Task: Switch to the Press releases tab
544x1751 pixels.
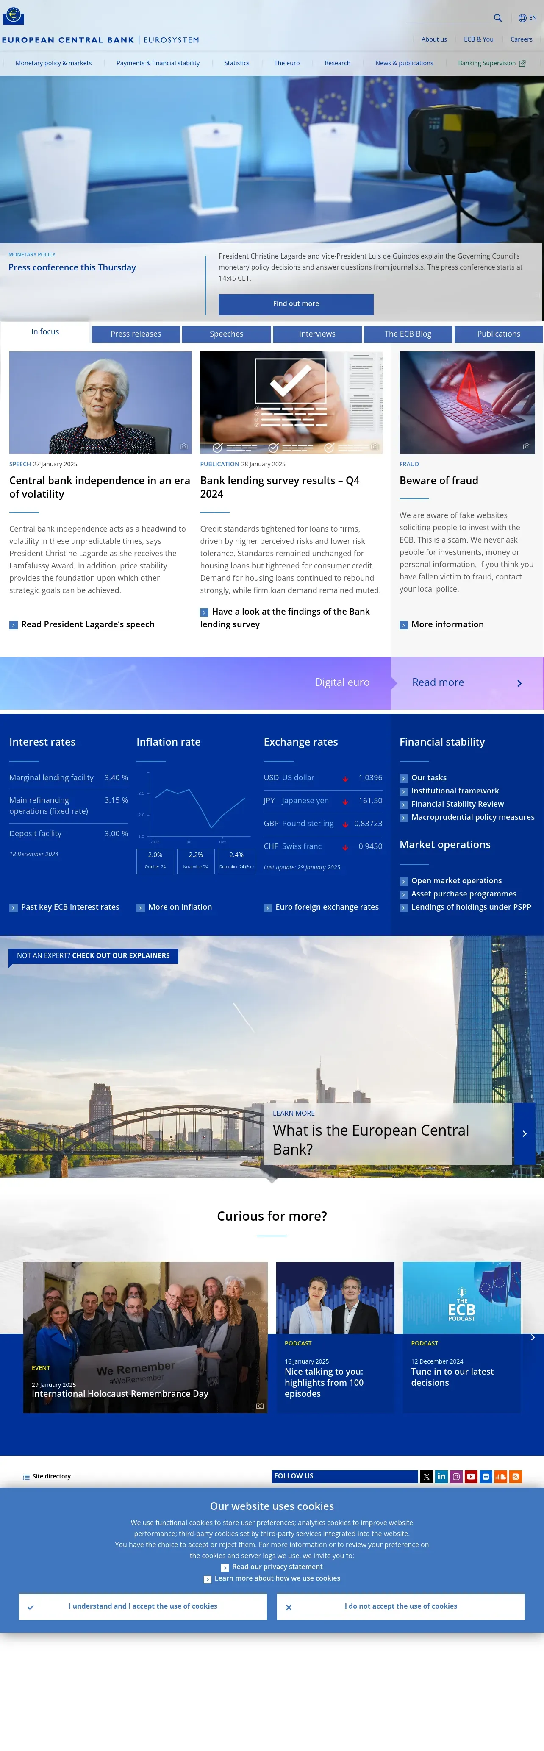Action: (136, 334)
